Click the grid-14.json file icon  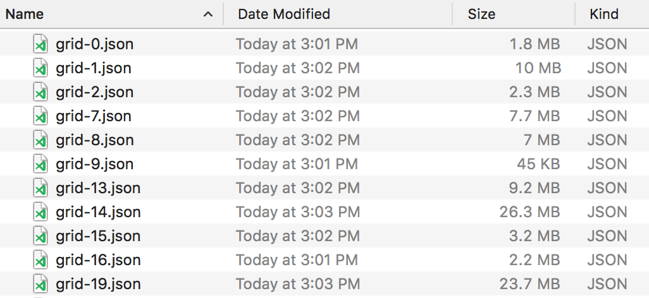(40, 213)
